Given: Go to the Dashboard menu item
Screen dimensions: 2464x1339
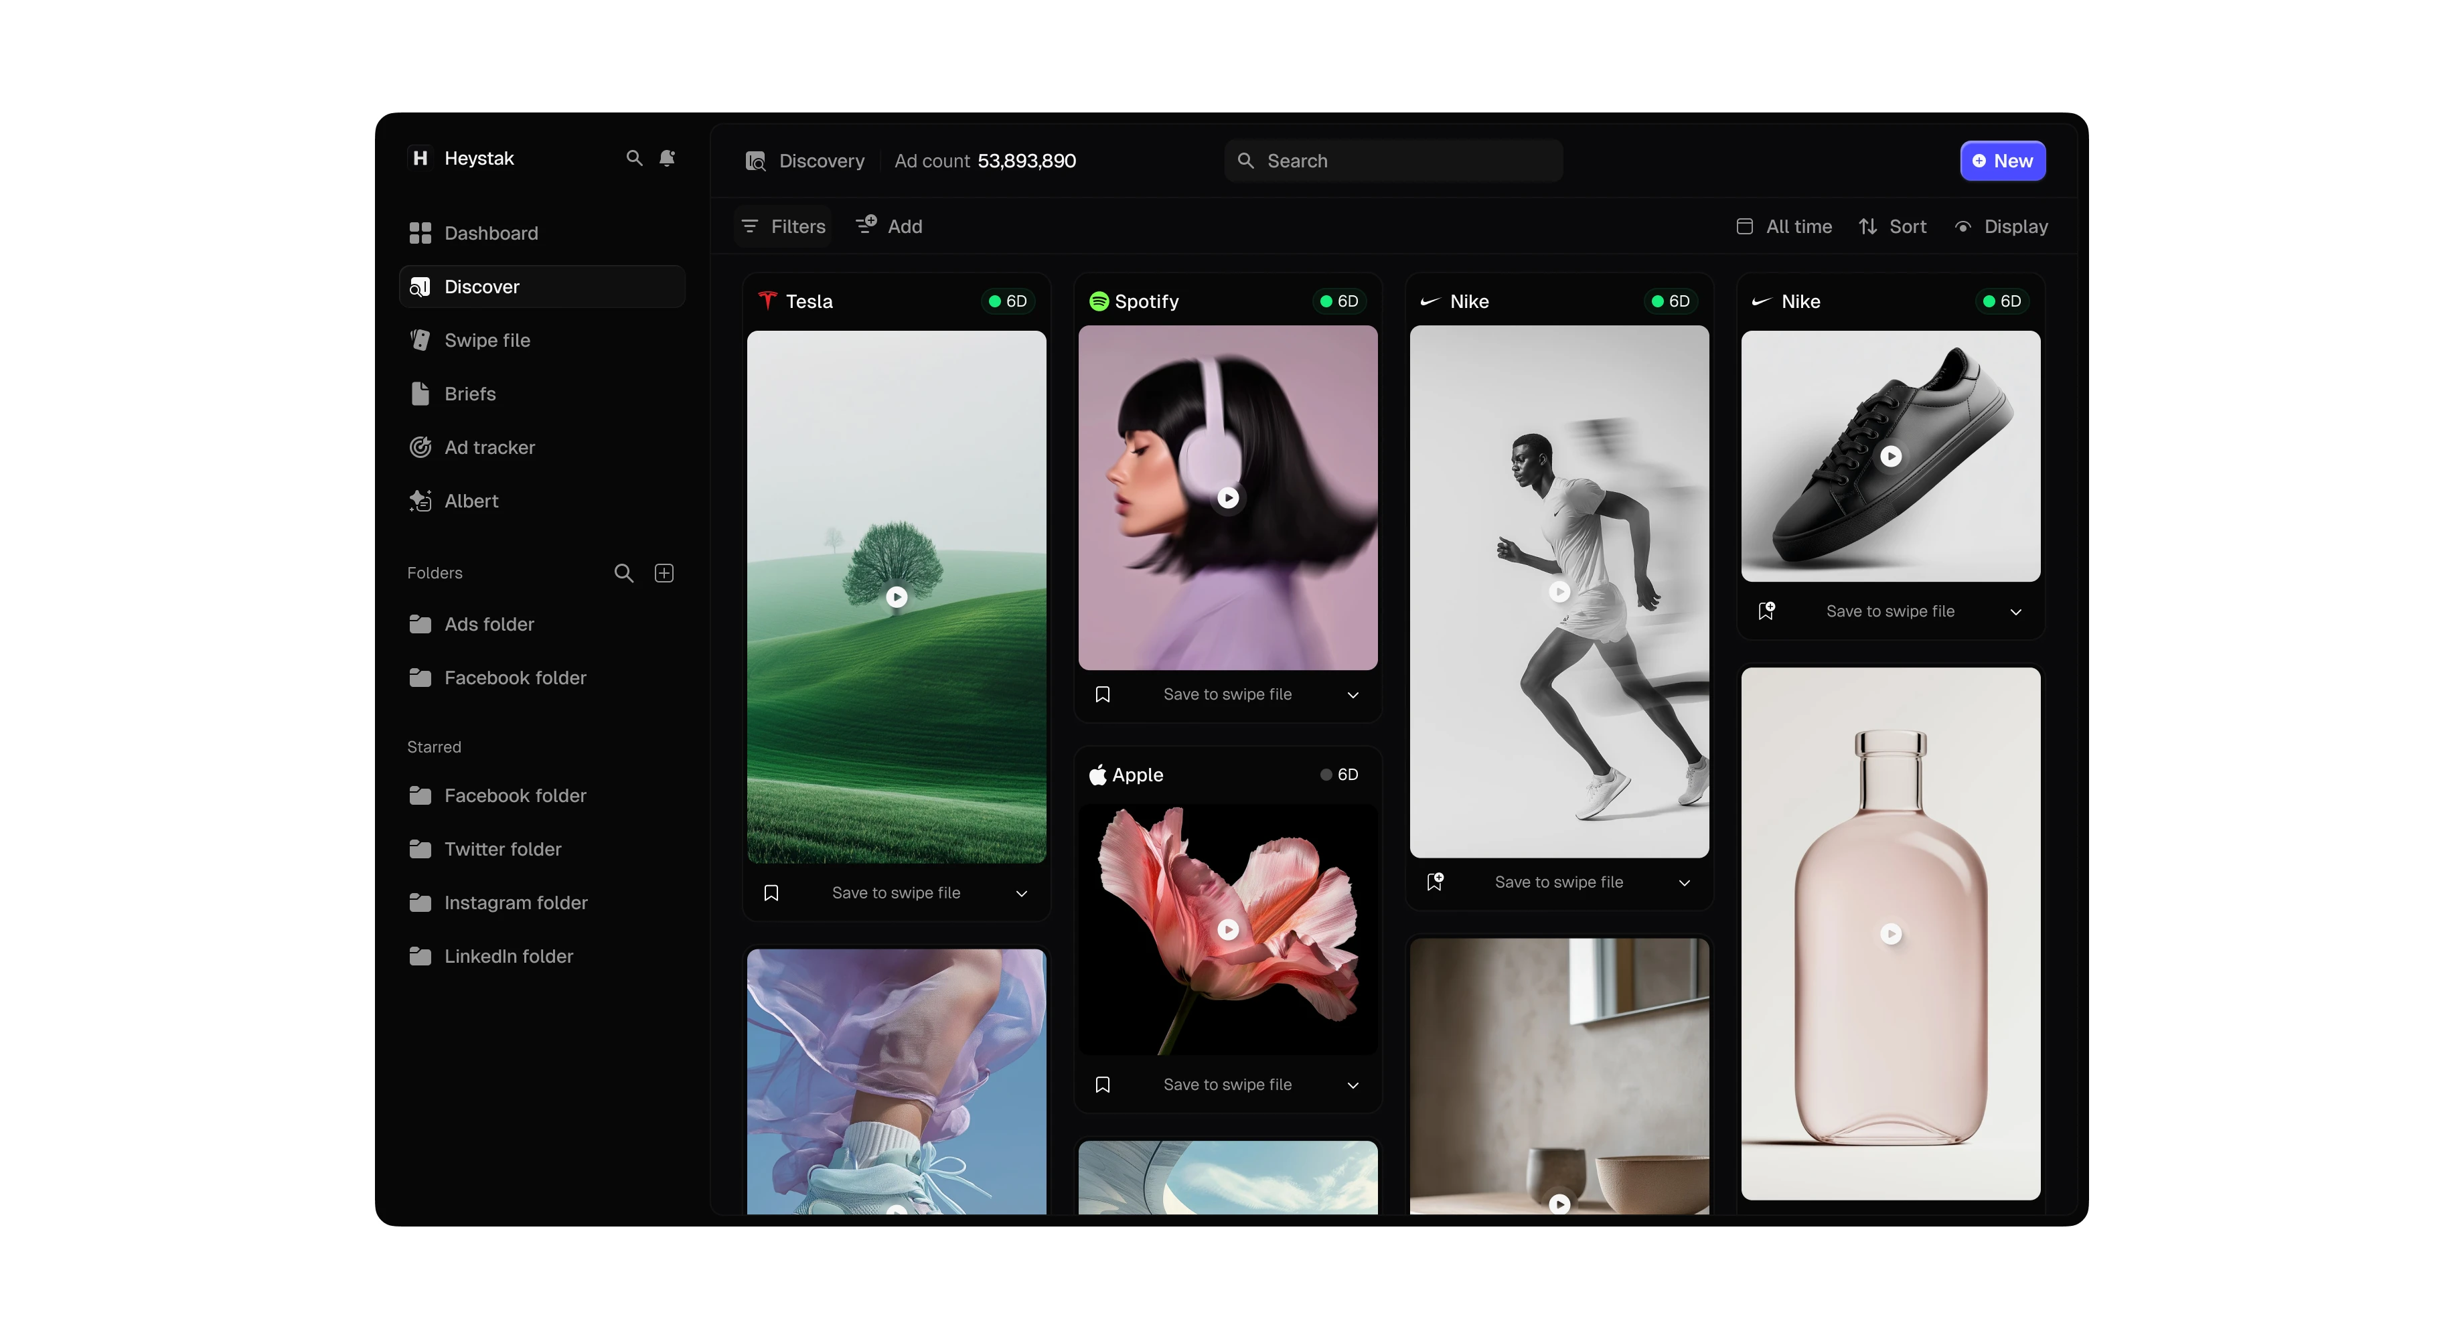Looking at the screenshot, I should [491, 234].
